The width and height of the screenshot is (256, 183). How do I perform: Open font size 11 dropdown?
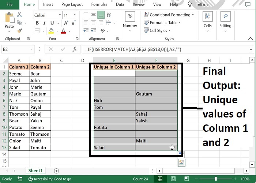click(x=75, y=15)
